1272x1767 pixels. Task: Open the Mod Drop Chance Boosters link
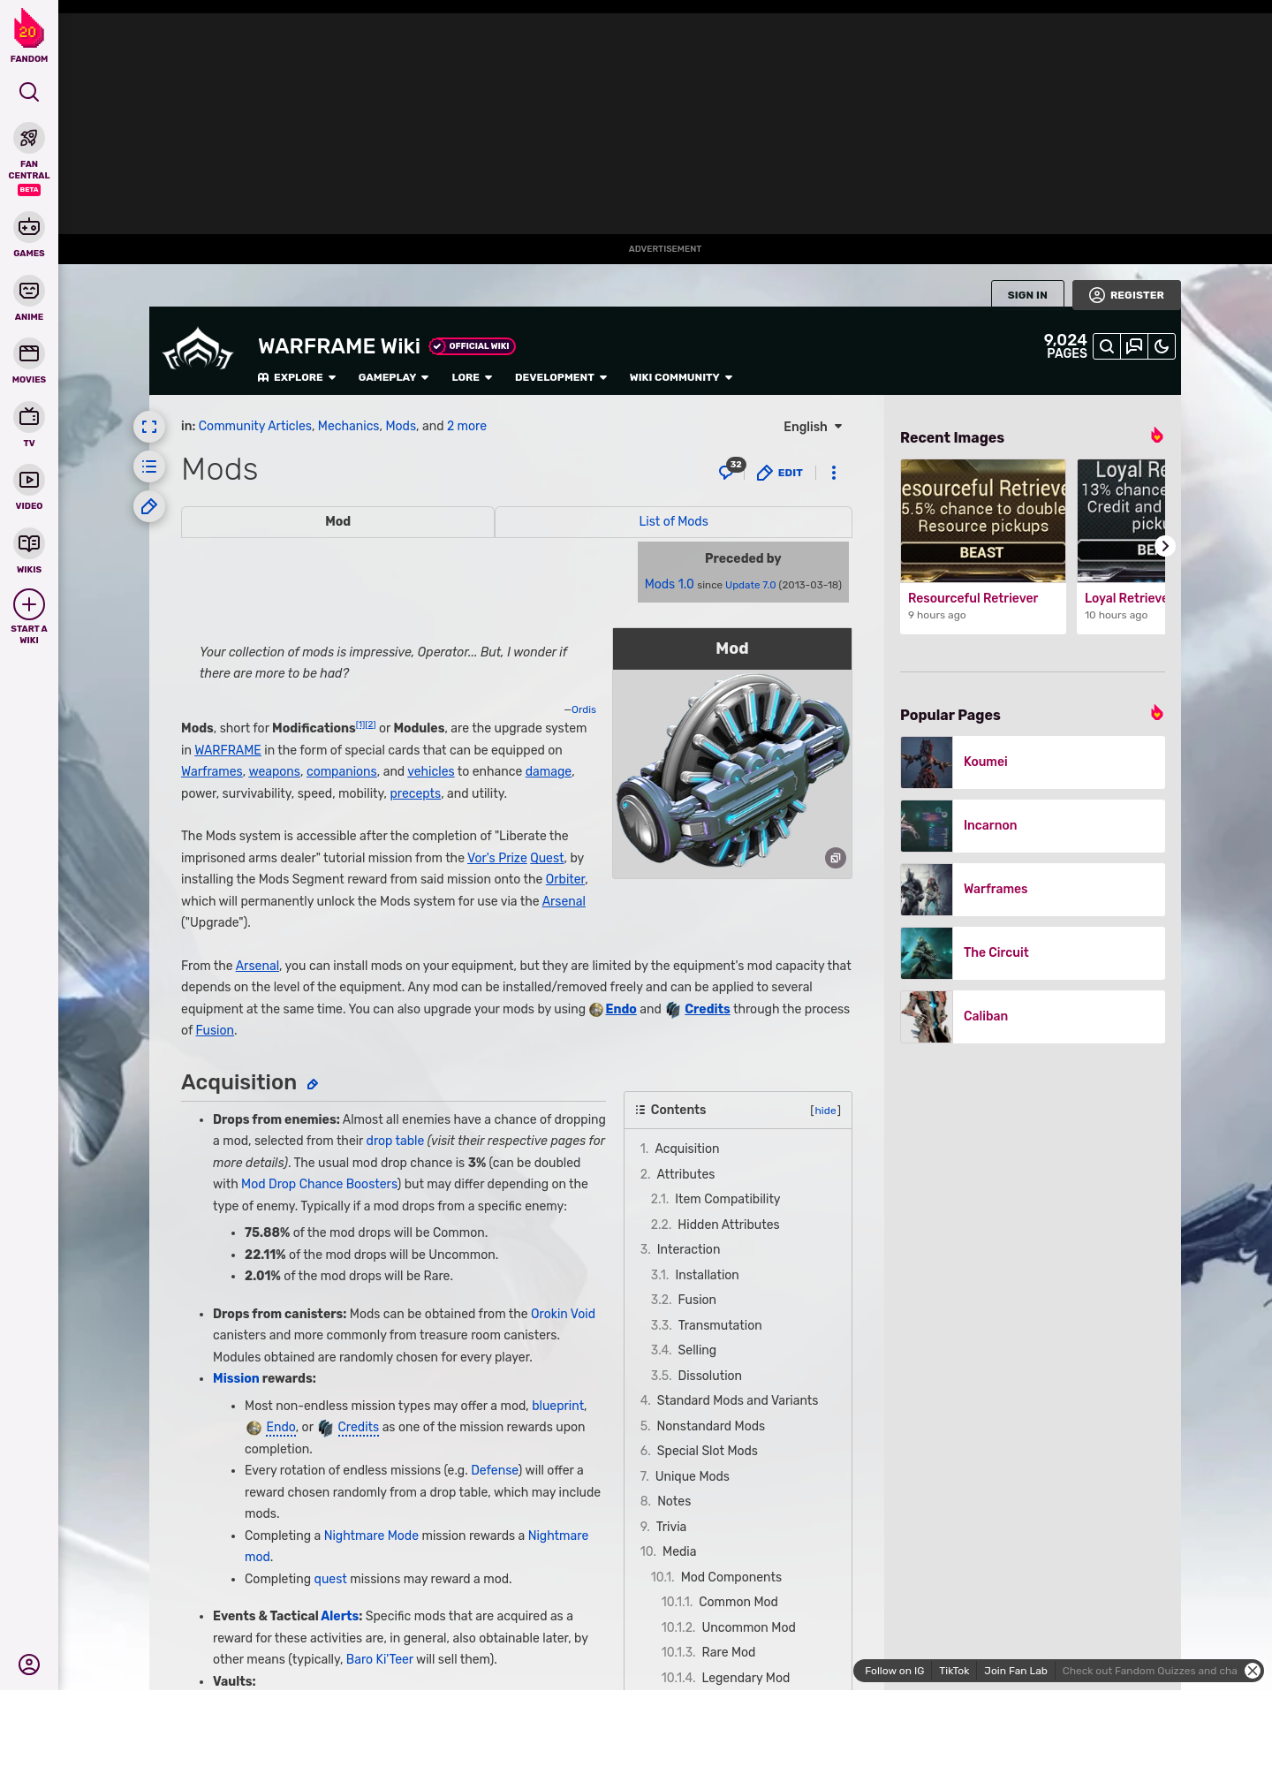click(x=320, y=1184)
